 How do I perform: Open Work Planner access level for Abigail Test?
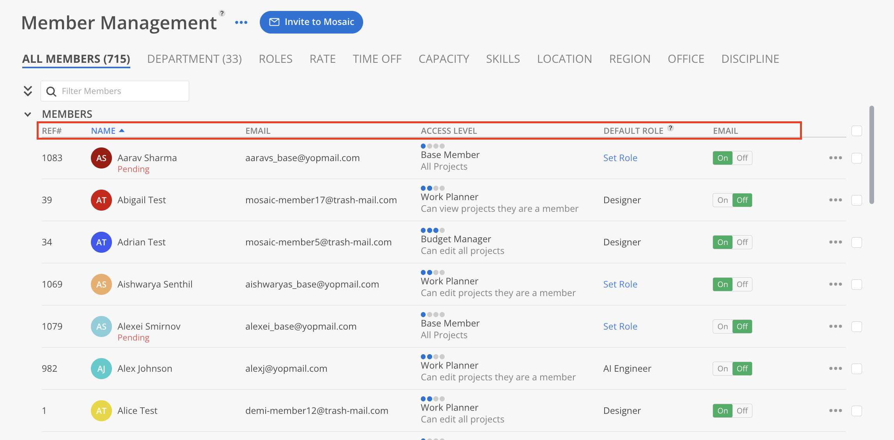point(449,197)
